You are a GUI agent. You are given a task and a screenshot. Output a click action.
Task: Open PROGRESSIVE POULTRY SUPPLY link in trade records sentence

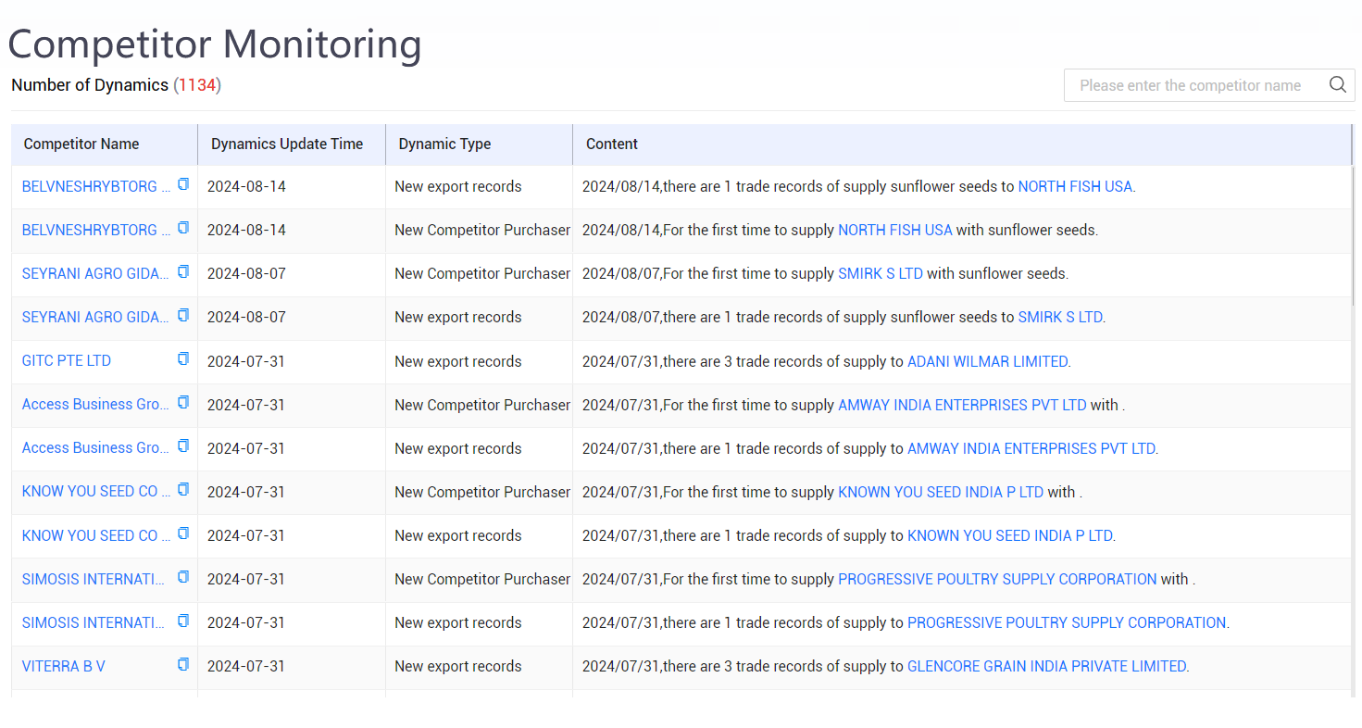(x=1067, y=622)
